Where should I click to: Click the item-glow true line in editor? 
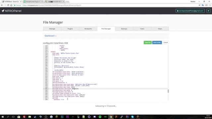tap(58, 81)
